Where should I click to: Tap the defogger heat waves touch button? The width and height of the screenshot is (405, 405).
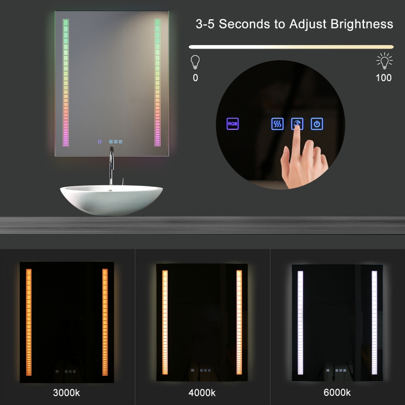point(277,124)
